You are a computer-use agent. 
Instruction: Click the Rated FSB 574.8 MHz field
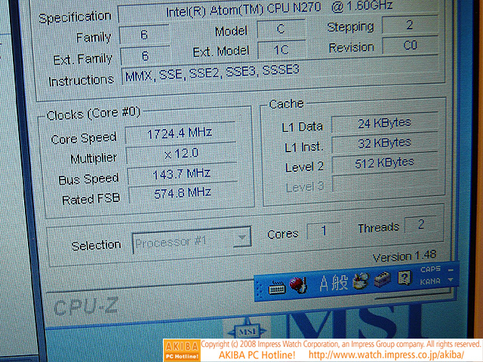pyautogui.click(x=181, y=195)
